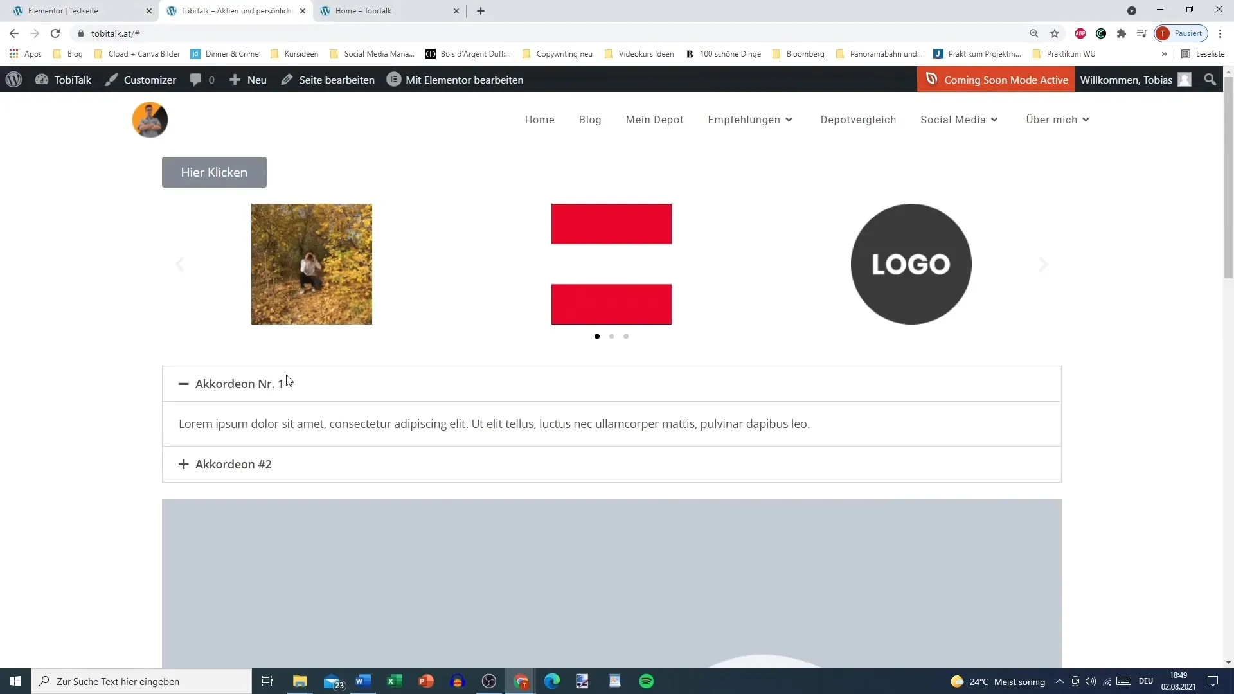This screenshot has width=1234, height=694.
Task: Open the Apps bookmarks shortcut
Action: click(26, 54)
